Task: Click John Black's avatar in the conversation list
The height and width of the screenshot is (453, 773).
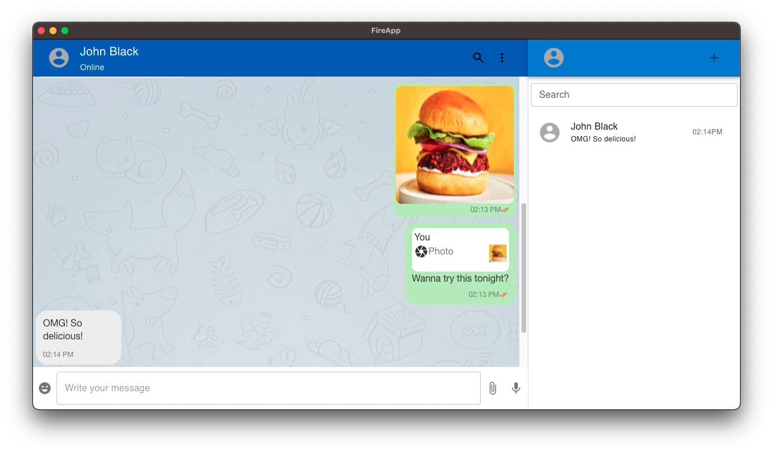Action: [x=550, y=133]
